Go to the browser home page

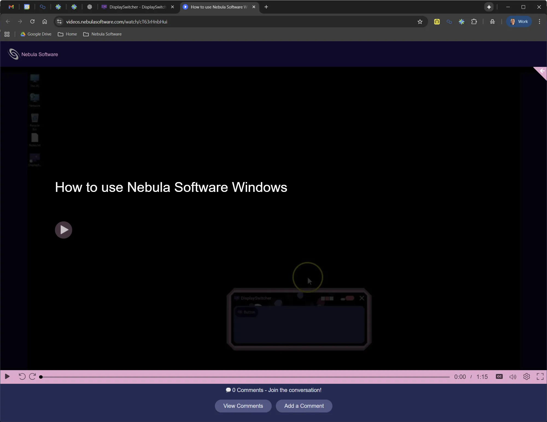click(x=45, y=22)
